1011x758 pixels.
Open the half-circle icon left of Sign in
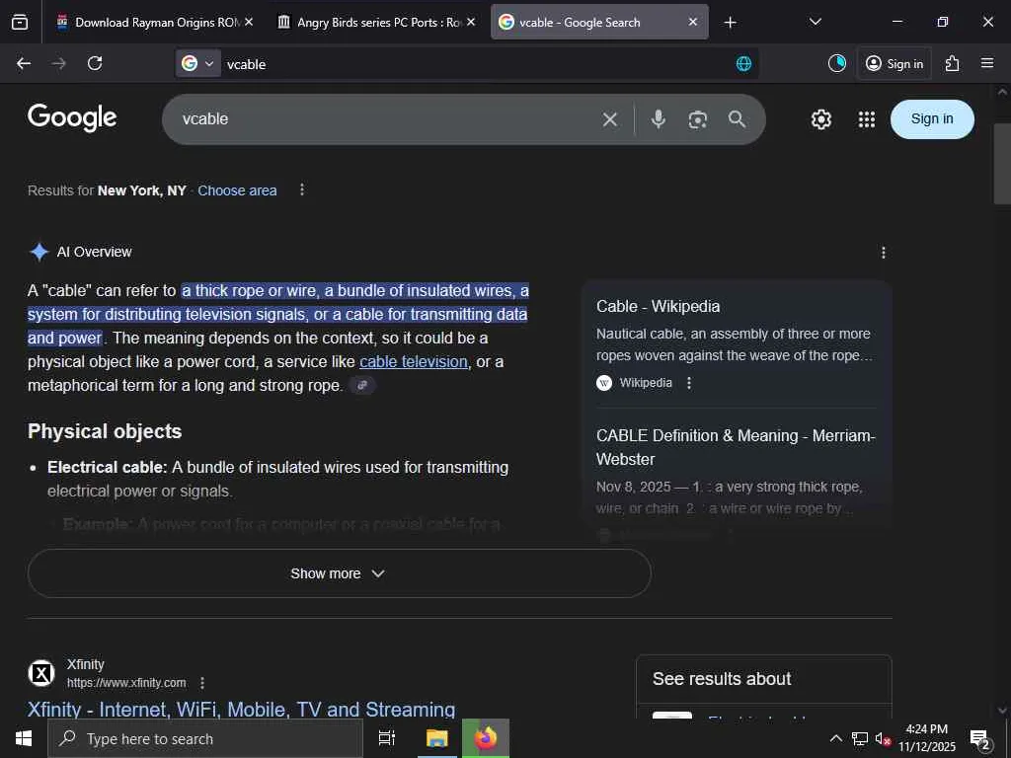(x=837, y=63)
